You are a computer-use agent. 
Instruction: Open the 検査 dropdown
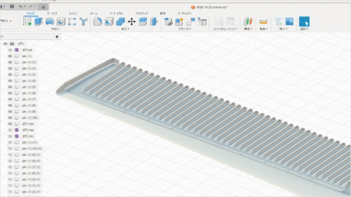[x=263, y=29]
